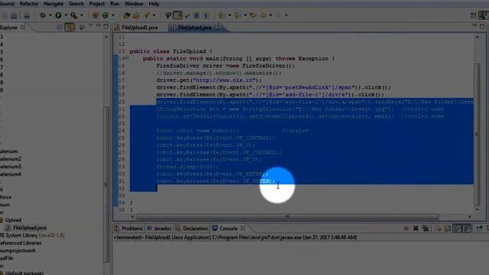Open the Search toolbar dropdown arrow

coord(154,15)
